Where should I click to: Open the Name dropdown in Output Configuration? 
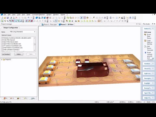pos(34,32)
